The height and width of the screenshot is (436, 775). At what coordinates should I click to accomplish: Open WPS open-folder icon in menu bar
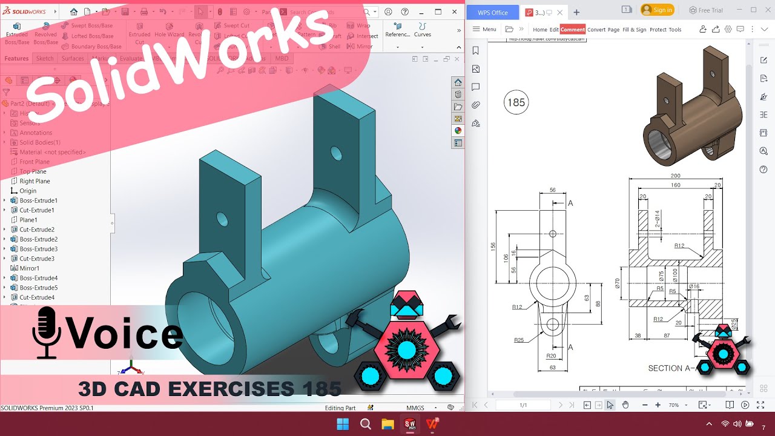509,29
